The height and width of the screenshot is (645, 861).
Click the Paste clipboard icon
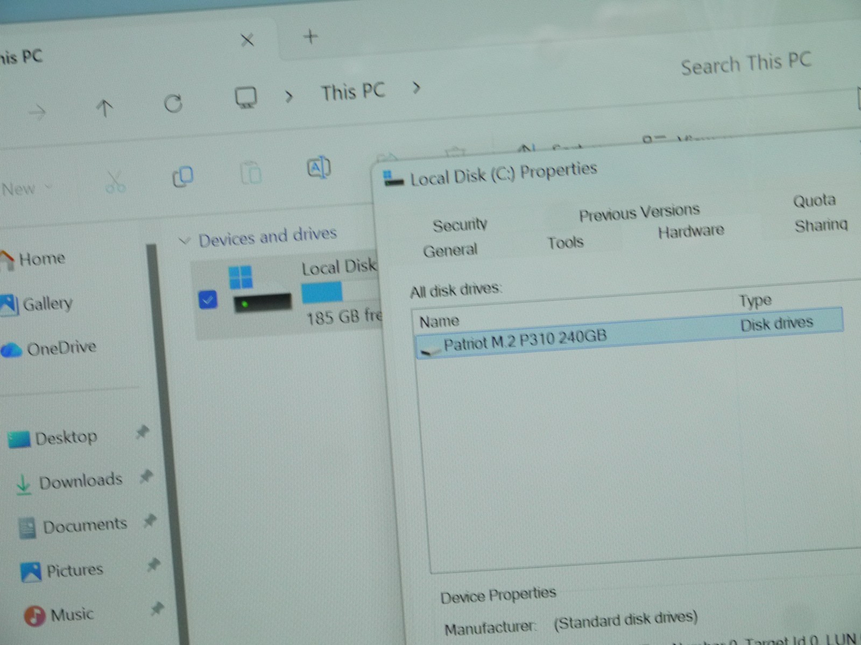251,172
